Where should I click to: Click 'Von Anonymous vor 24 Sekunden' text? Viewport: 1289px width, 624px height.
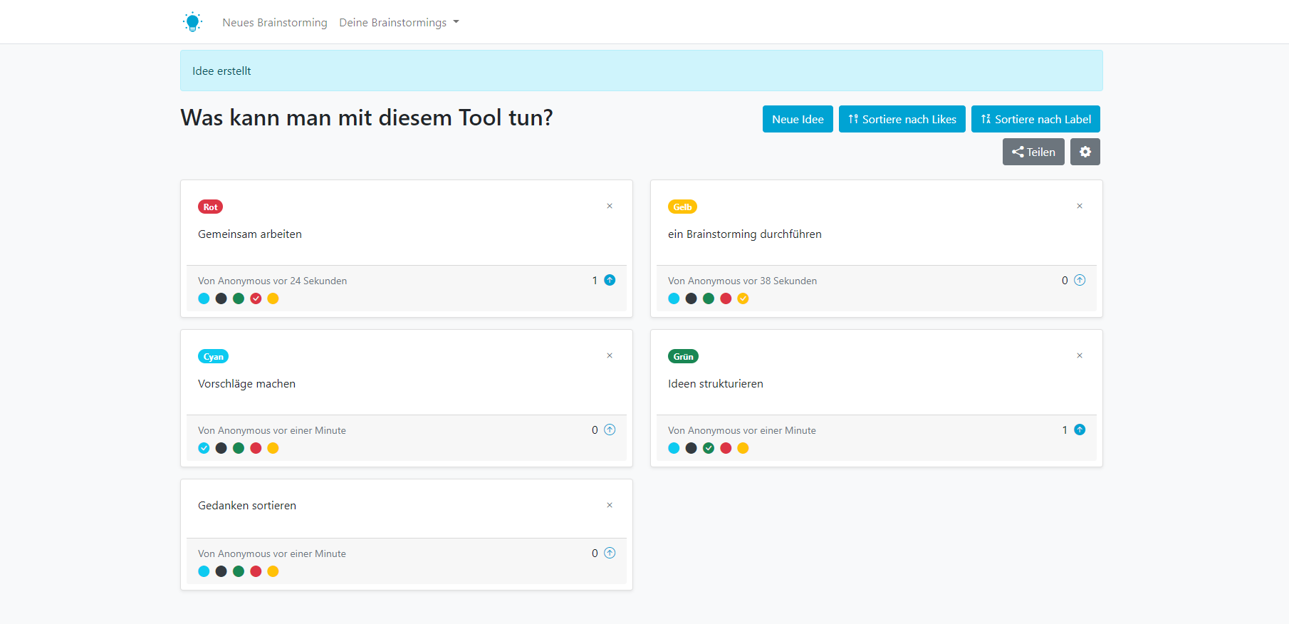coord(273,281)
